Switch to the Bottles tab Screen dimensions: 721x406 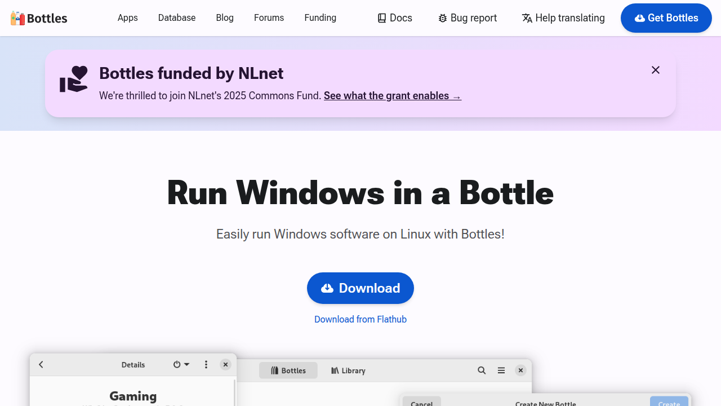click(288, 370)
